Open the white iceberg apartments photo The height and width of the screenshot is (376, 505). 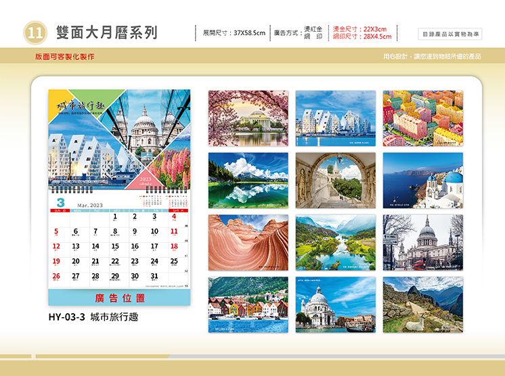335,118
